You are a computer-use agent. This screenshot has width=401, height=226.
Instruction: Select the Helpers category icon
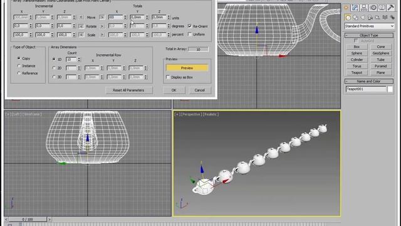pyautogui.click(x=377, y=18)
